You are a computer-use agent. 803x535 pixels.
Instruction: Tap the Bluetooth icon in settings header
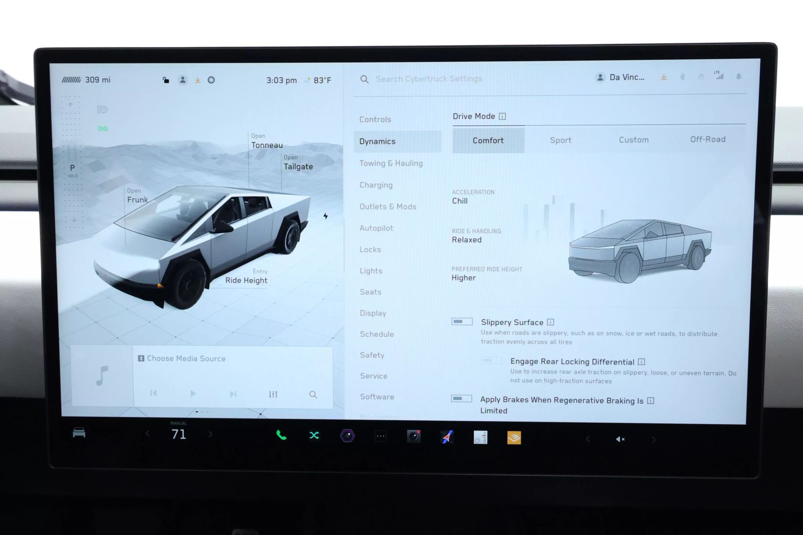[682, 77]
